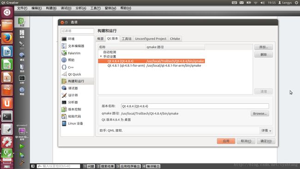The image size is (300, 169).
Task: Click the 自动检测 tree row
Action: pyautogui.click(x=110, y=52)
